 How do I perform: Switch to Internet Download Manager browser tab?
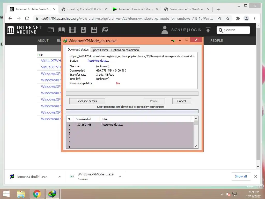point(136,9)
